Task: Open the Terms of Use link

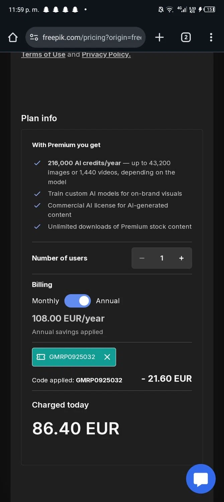Action: pyautogui.click(x=43, y=55)
